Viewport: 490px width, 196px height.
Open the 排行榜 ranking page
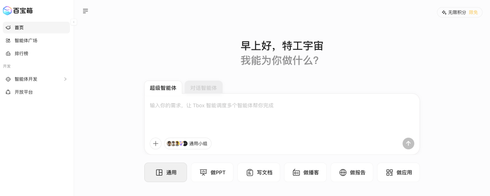[x=36, y=53]
